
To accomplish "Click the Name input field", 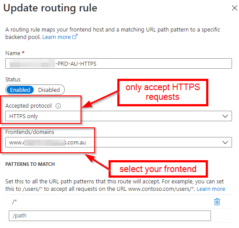I will (x=119, y=63).
